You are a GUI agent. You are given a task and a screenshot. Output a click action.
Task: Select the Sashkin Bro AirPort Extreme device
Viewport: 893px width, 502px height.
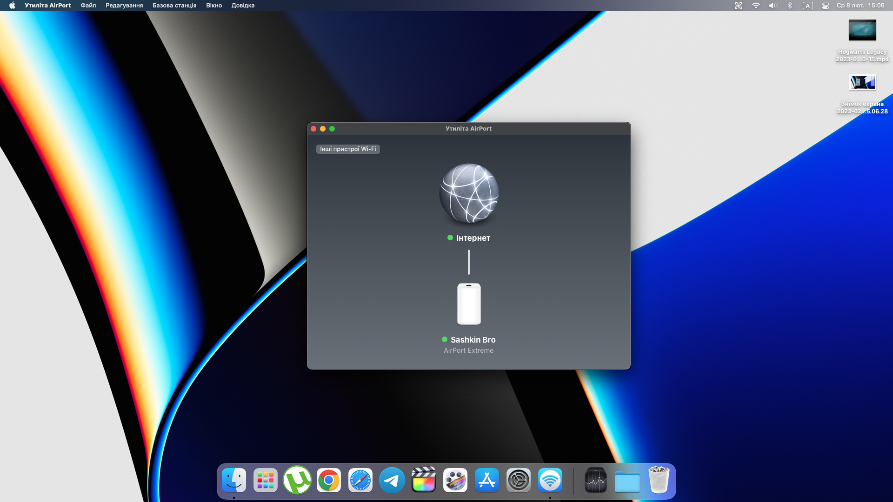[x=469, y=304]
